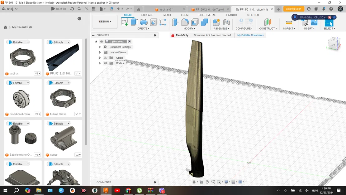Switch to the MESH tab
This screenshot has height=195, width=346.
pos(167,15)
